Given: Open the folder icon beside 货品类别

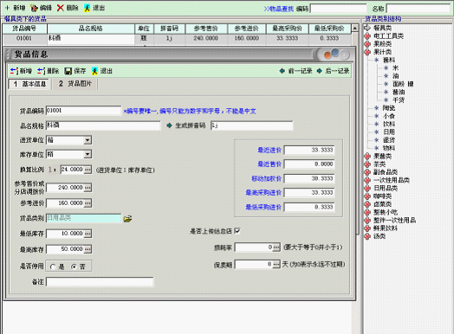Looking at the screenshot, I should tap(127, 219).
